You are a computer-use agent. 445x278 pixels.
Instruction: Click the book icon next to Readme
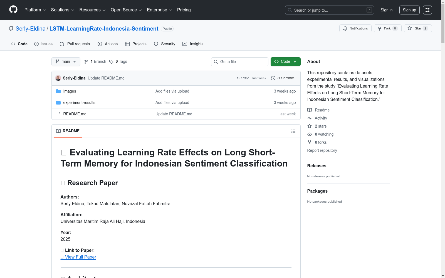[x=310, y=110]
